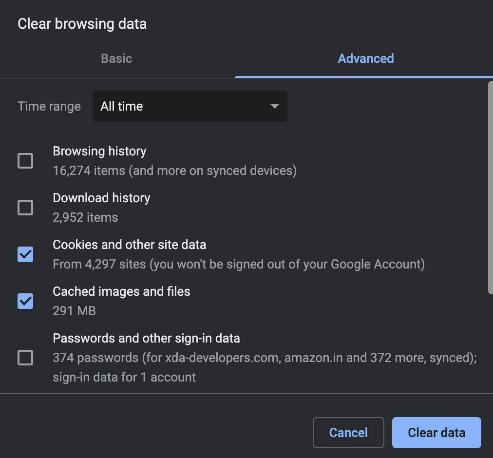Click the dropdown arrow next to All time
Screen dimensions: 493x458
click(274, 106)
